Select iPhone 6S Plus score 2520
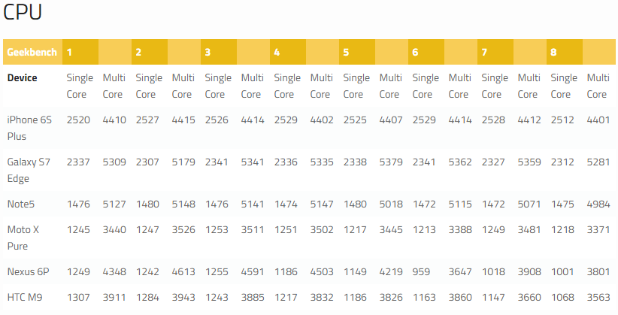Screen dimensions: 618x315 [78, 120]
